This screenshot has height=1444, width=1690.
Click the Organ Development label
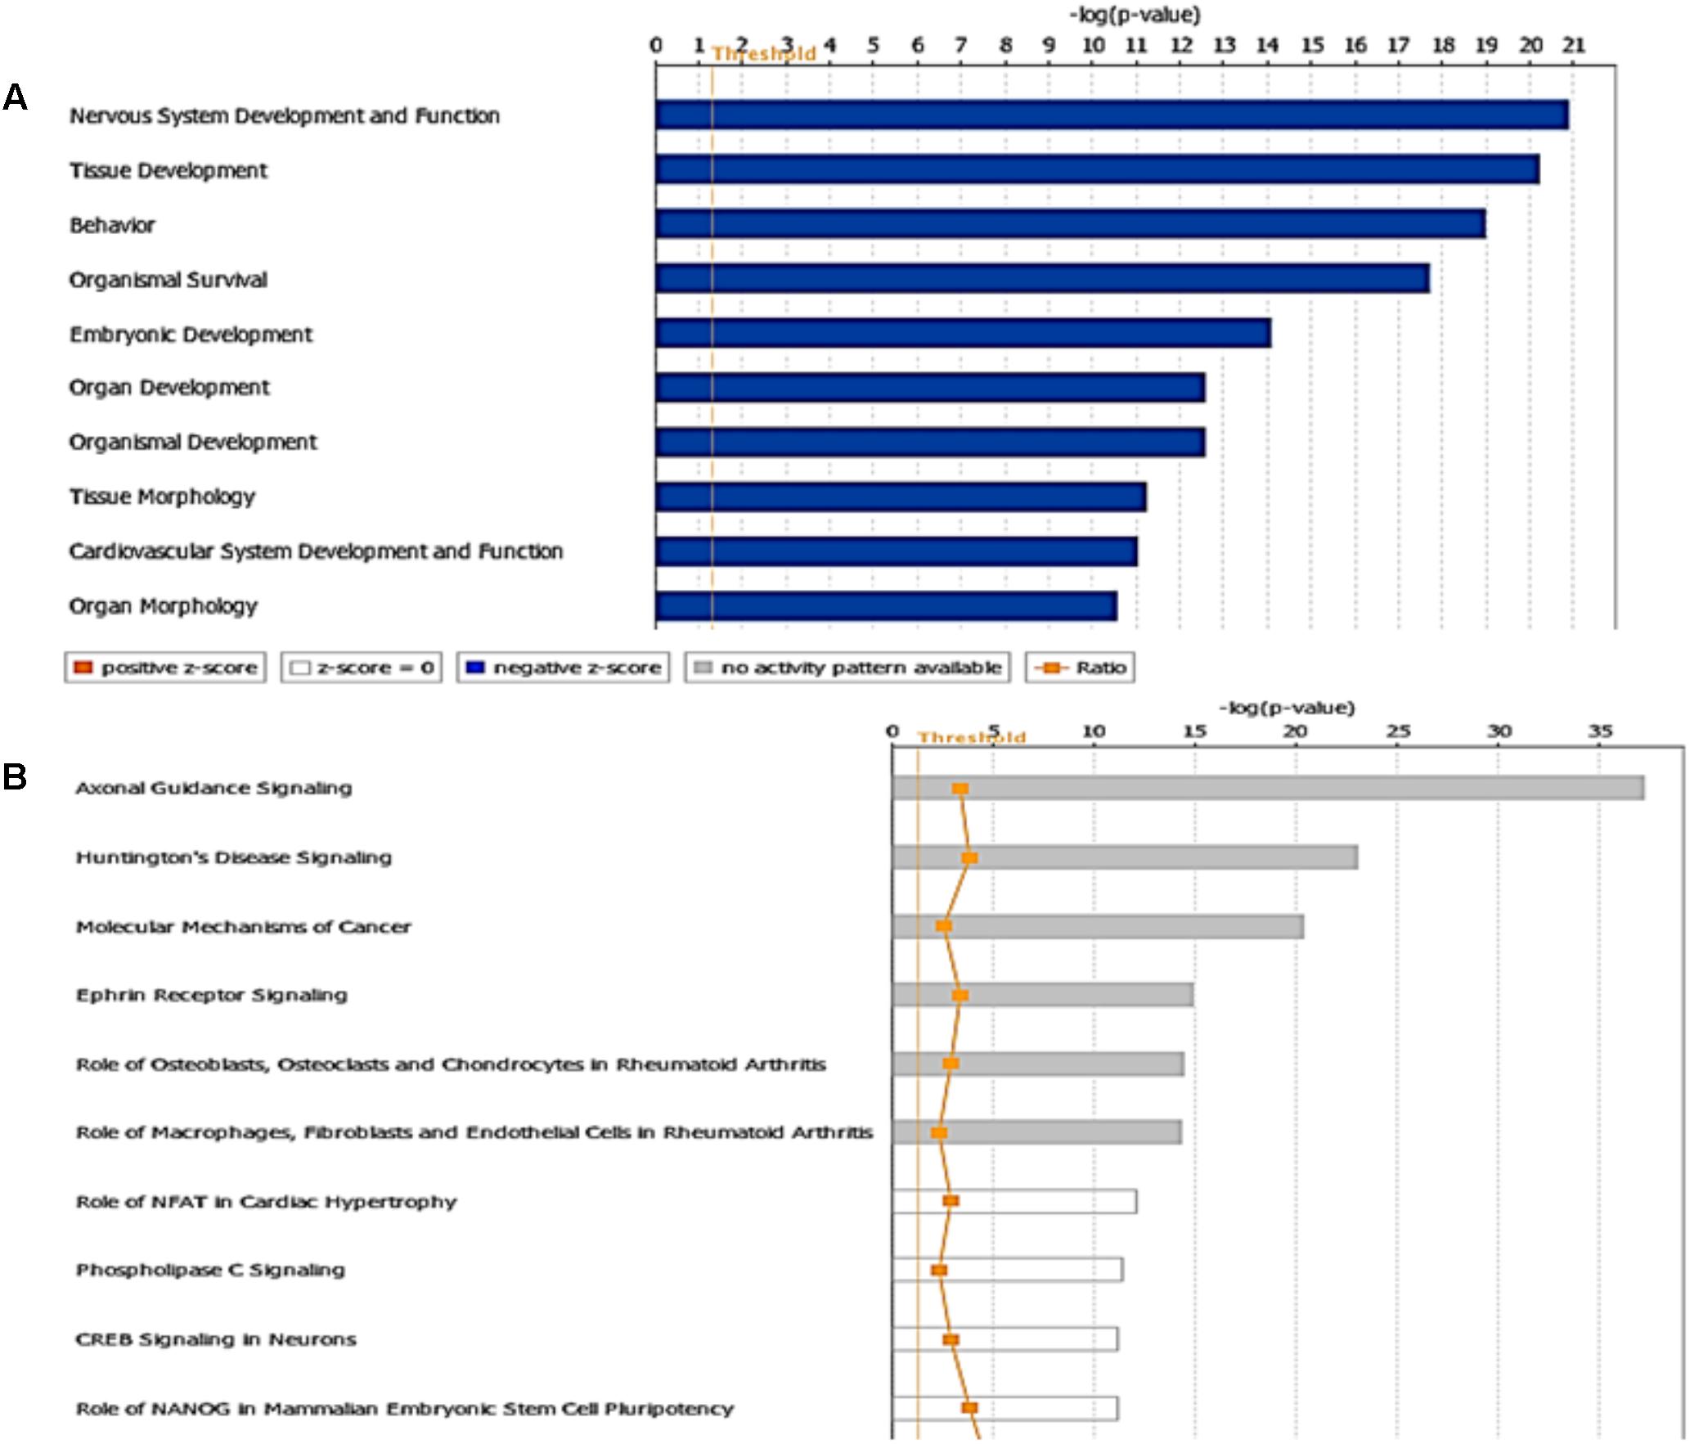[x=169, y=388]
